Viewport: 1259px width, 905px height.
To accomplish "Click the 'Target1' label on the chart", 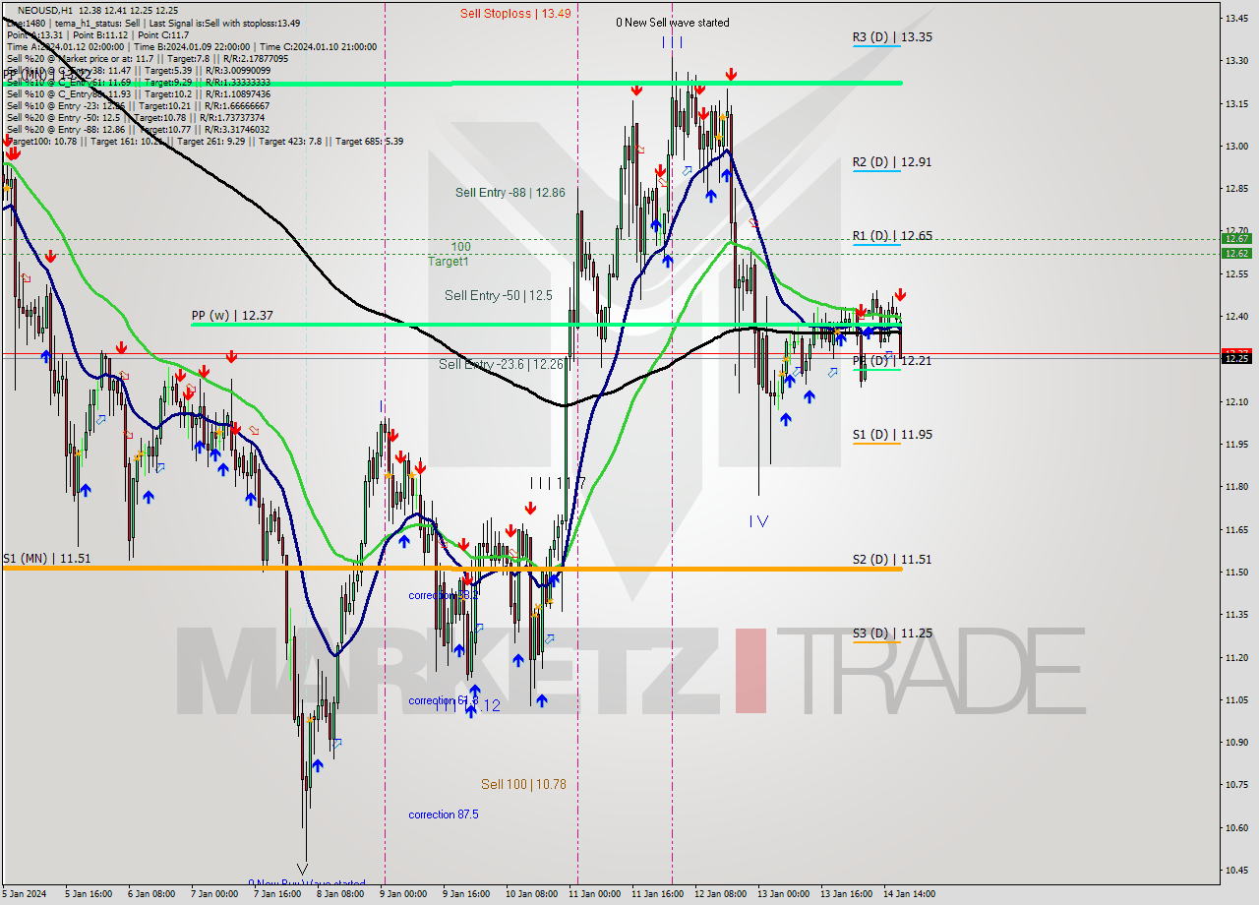I will 449,262.
